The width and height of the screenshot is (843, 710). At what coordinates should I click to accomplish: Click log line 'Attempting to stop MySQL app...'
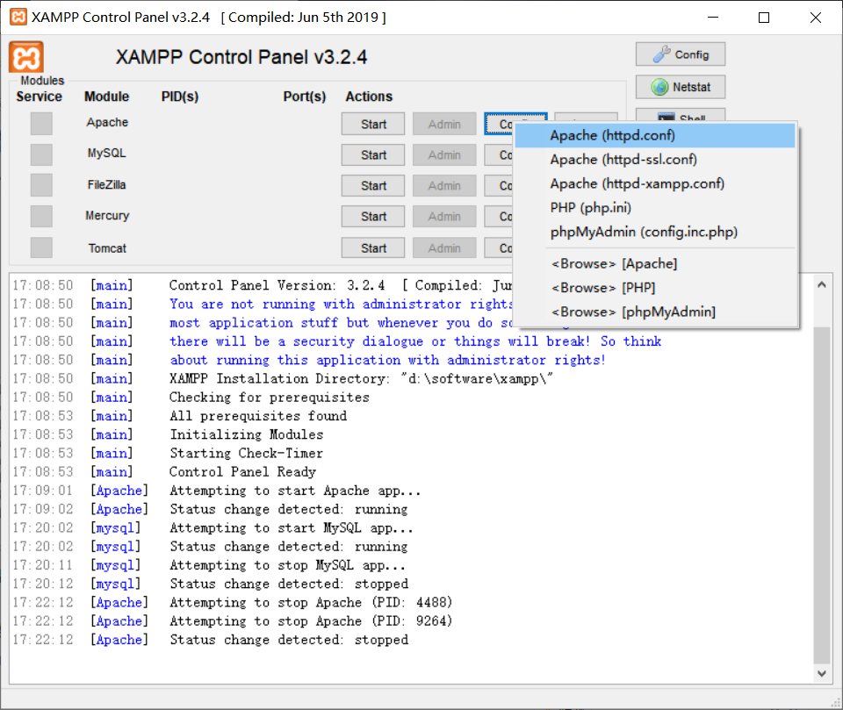tap(288, 565)
